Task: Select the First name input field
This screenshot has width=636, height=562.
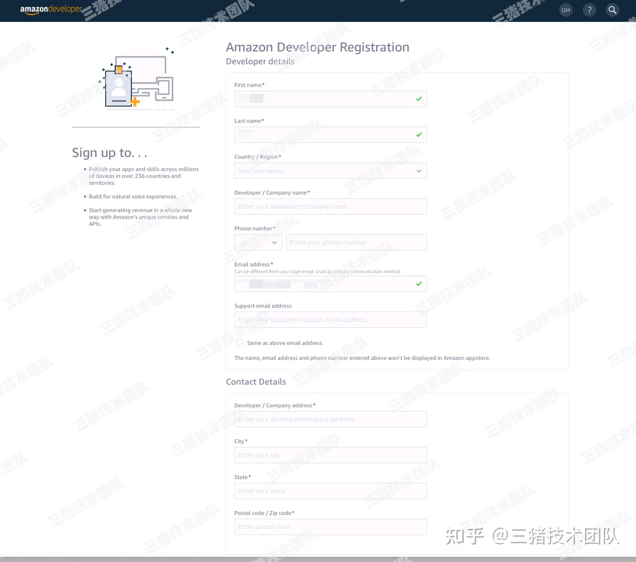Action: click(x=331, y=98)
